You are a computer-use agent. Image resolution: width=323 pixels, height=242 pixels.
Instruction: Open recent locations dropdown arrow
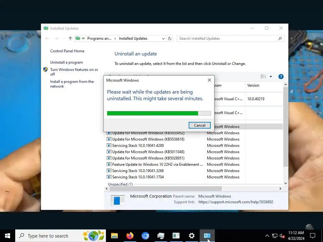click(64, 38)
